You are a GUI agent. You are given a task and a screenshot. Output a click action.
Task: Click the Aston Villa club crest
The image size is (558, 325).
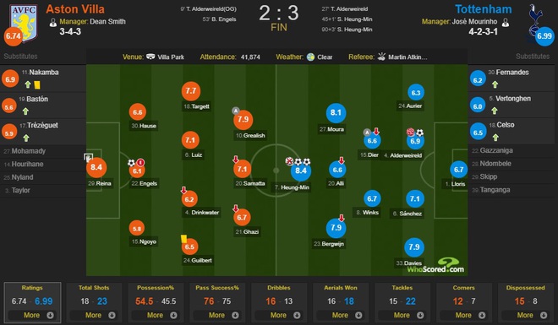pyautogui.click(x=24, y=23)
